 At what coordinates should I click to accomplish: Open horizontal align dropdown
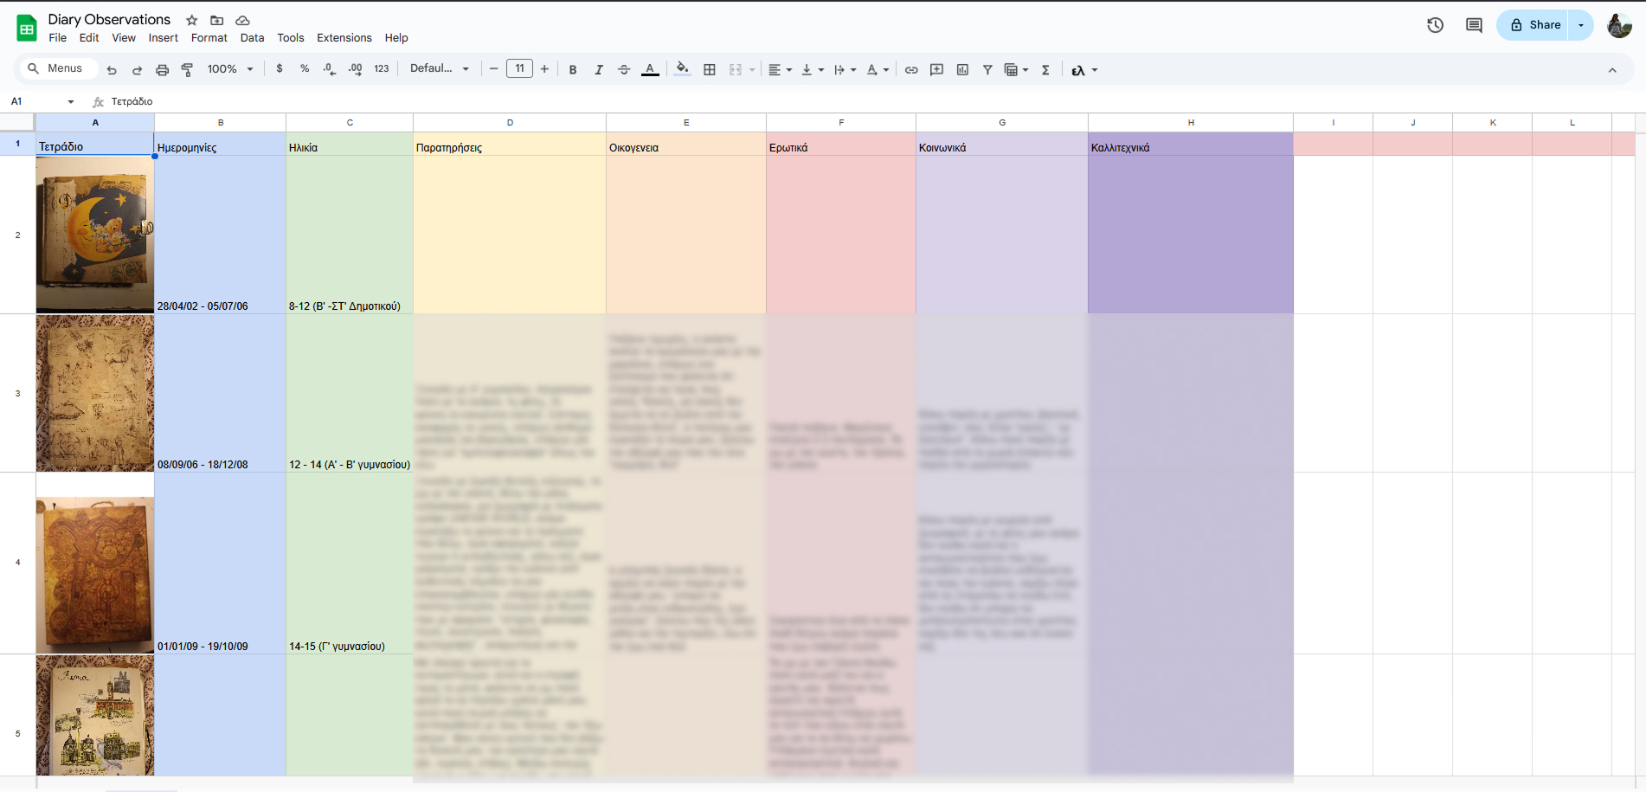tap(781, 70)
